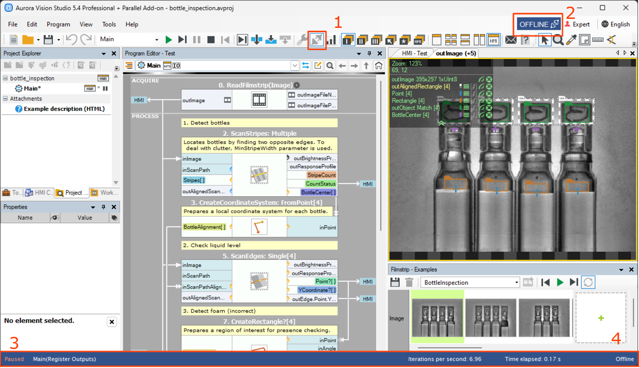The height and width of the screenshot is (368, 639).
Task: Open the Program menu
Action: tap(58, 25)
